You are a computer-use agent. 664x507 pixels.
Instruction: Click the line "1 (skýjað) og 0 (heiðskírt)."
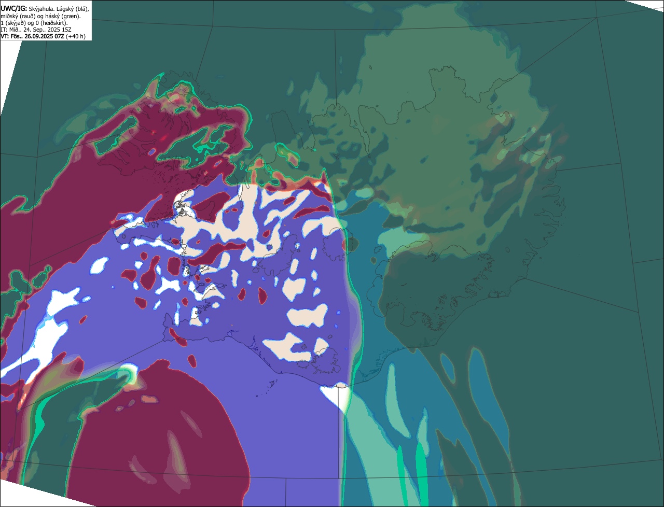coord(34,23)
